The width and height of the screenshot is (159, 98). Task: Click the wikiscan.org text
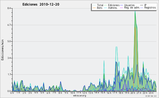pyautogui.click(x=79, y=96)
